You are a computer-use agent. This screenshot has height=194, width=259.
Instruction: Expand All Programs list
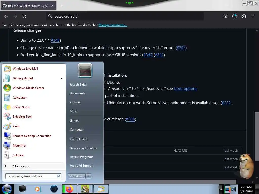pos(21,166)
